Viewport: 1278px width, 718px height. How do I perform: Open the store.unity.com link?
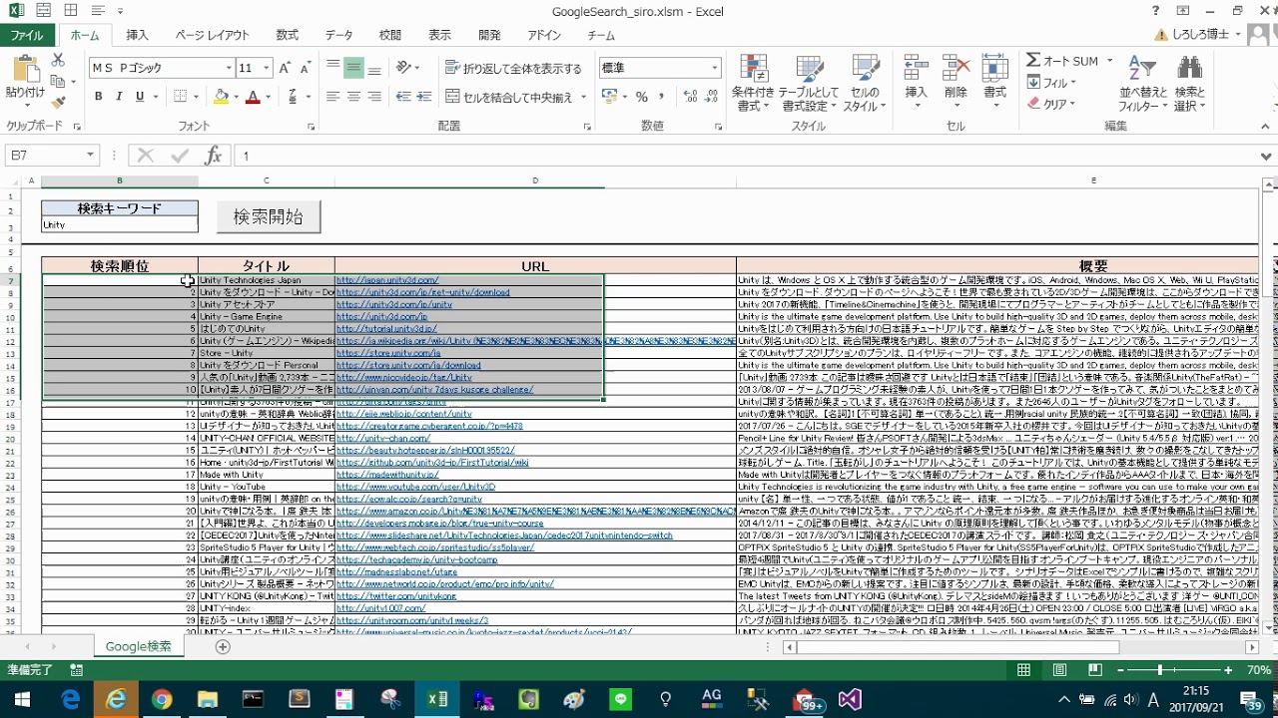click(x=388, y=353)
